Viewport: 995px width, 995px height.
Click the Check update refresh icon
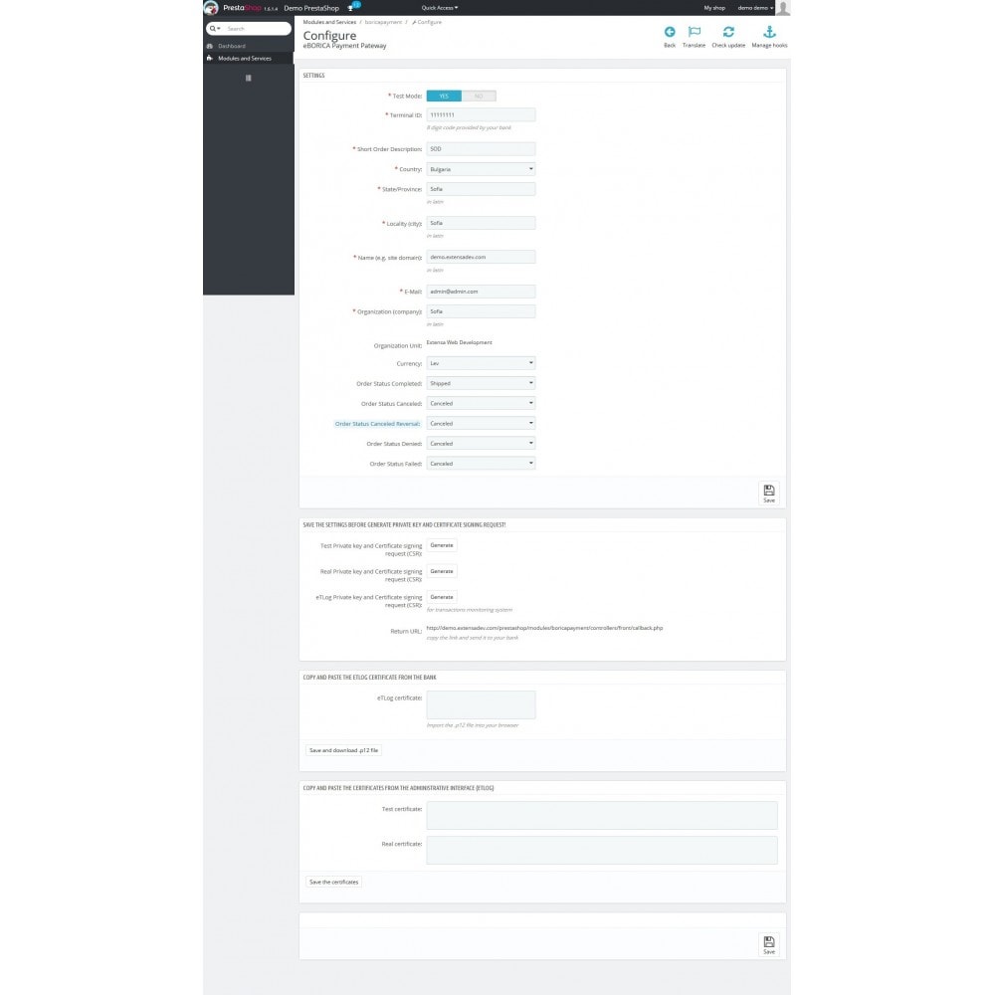(x=728, y=32)
